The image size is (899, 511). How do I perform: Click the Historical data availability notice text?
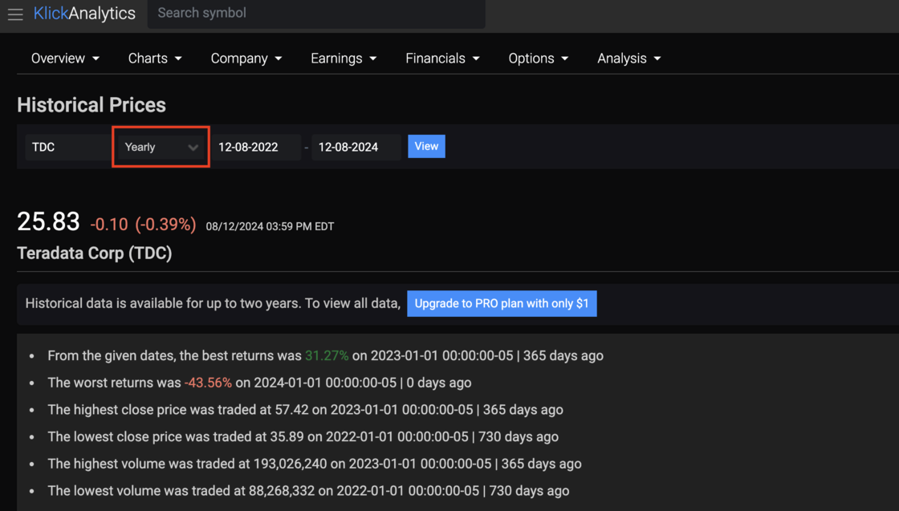213,303
